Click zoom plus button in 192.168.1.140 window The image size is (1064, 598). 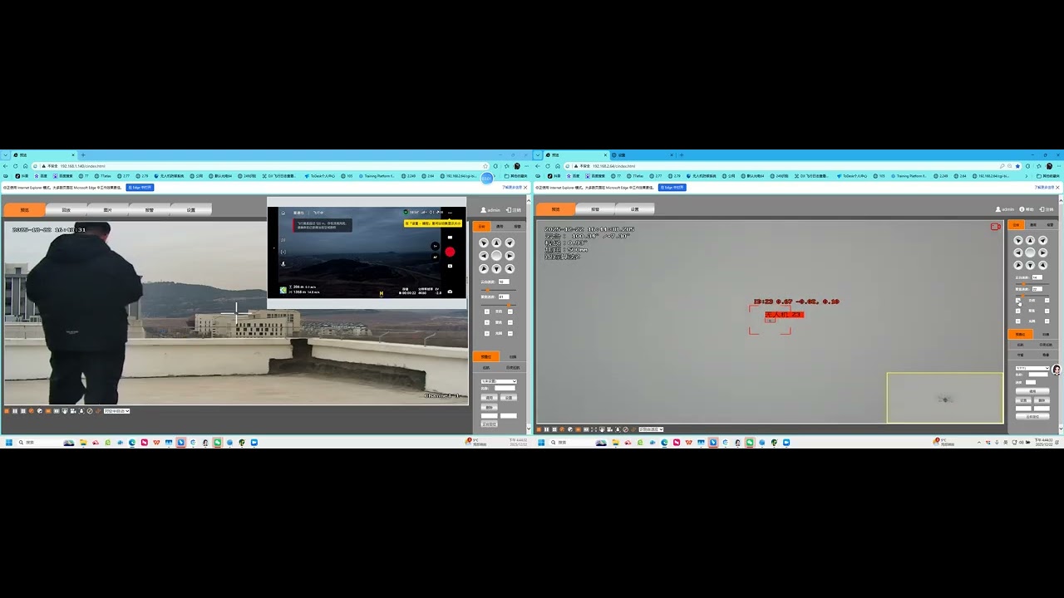pyautogui.click(x=487, y=311)
